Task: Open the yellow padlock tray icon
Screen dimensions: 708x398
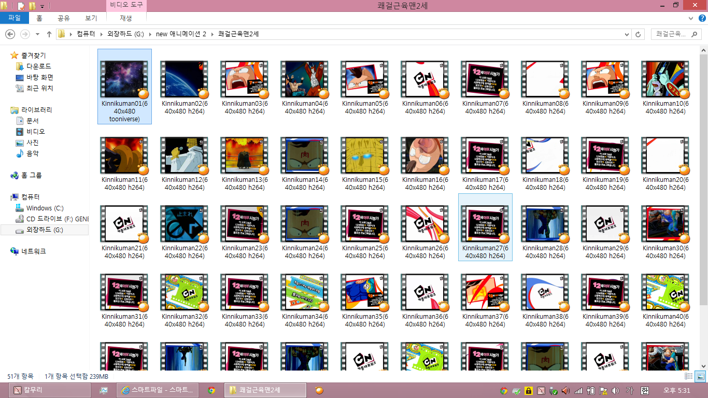Action: 528,391
